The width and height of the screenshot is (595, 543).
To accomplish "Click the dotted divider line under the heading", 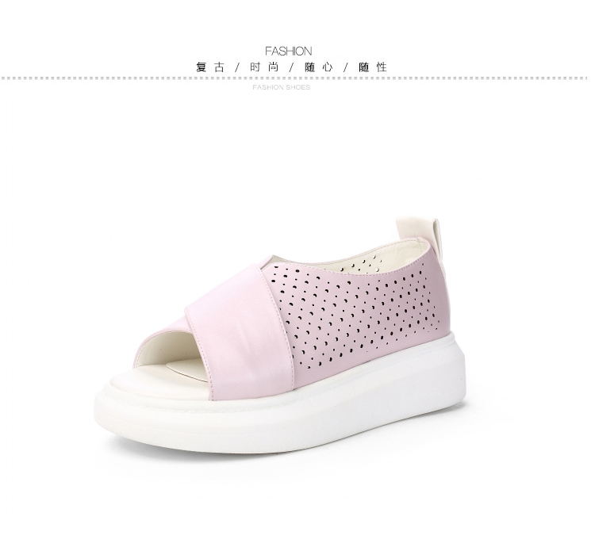I will [294, 78].
